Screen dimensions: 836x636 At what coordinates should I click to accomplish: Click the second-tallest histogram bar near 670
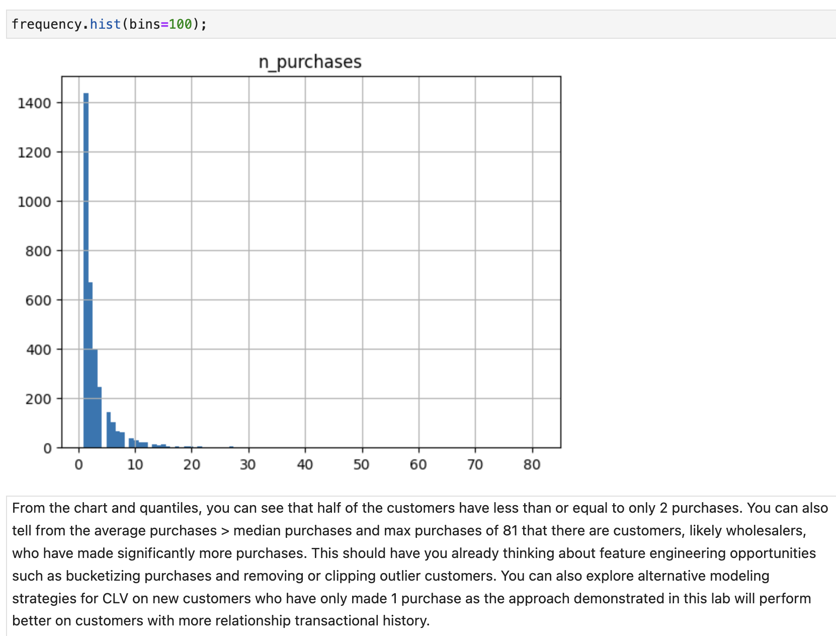91,365
